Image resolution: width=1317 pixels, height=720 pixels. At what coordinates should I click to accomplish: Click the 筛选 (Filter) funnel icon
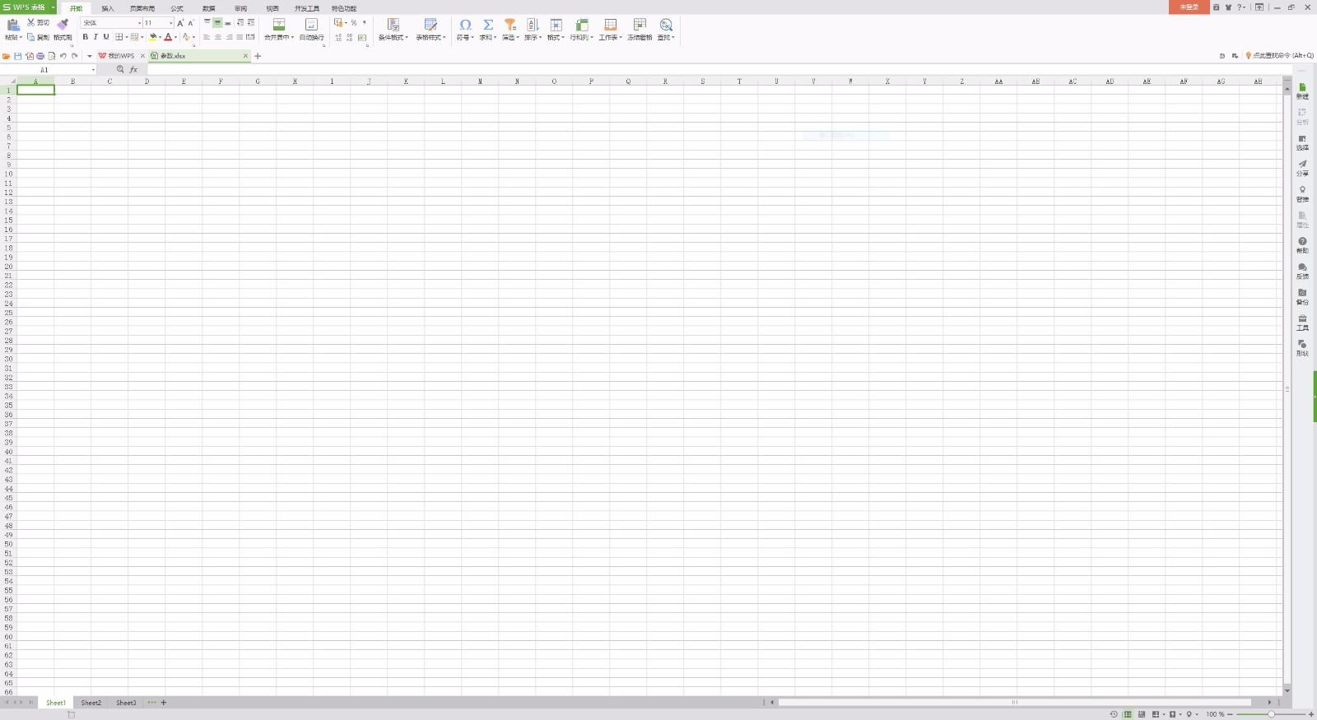point(510,26)
